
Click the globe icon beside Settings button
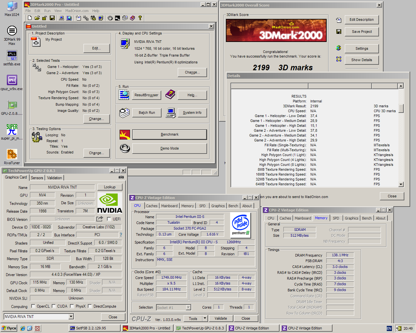pos(339,48)
